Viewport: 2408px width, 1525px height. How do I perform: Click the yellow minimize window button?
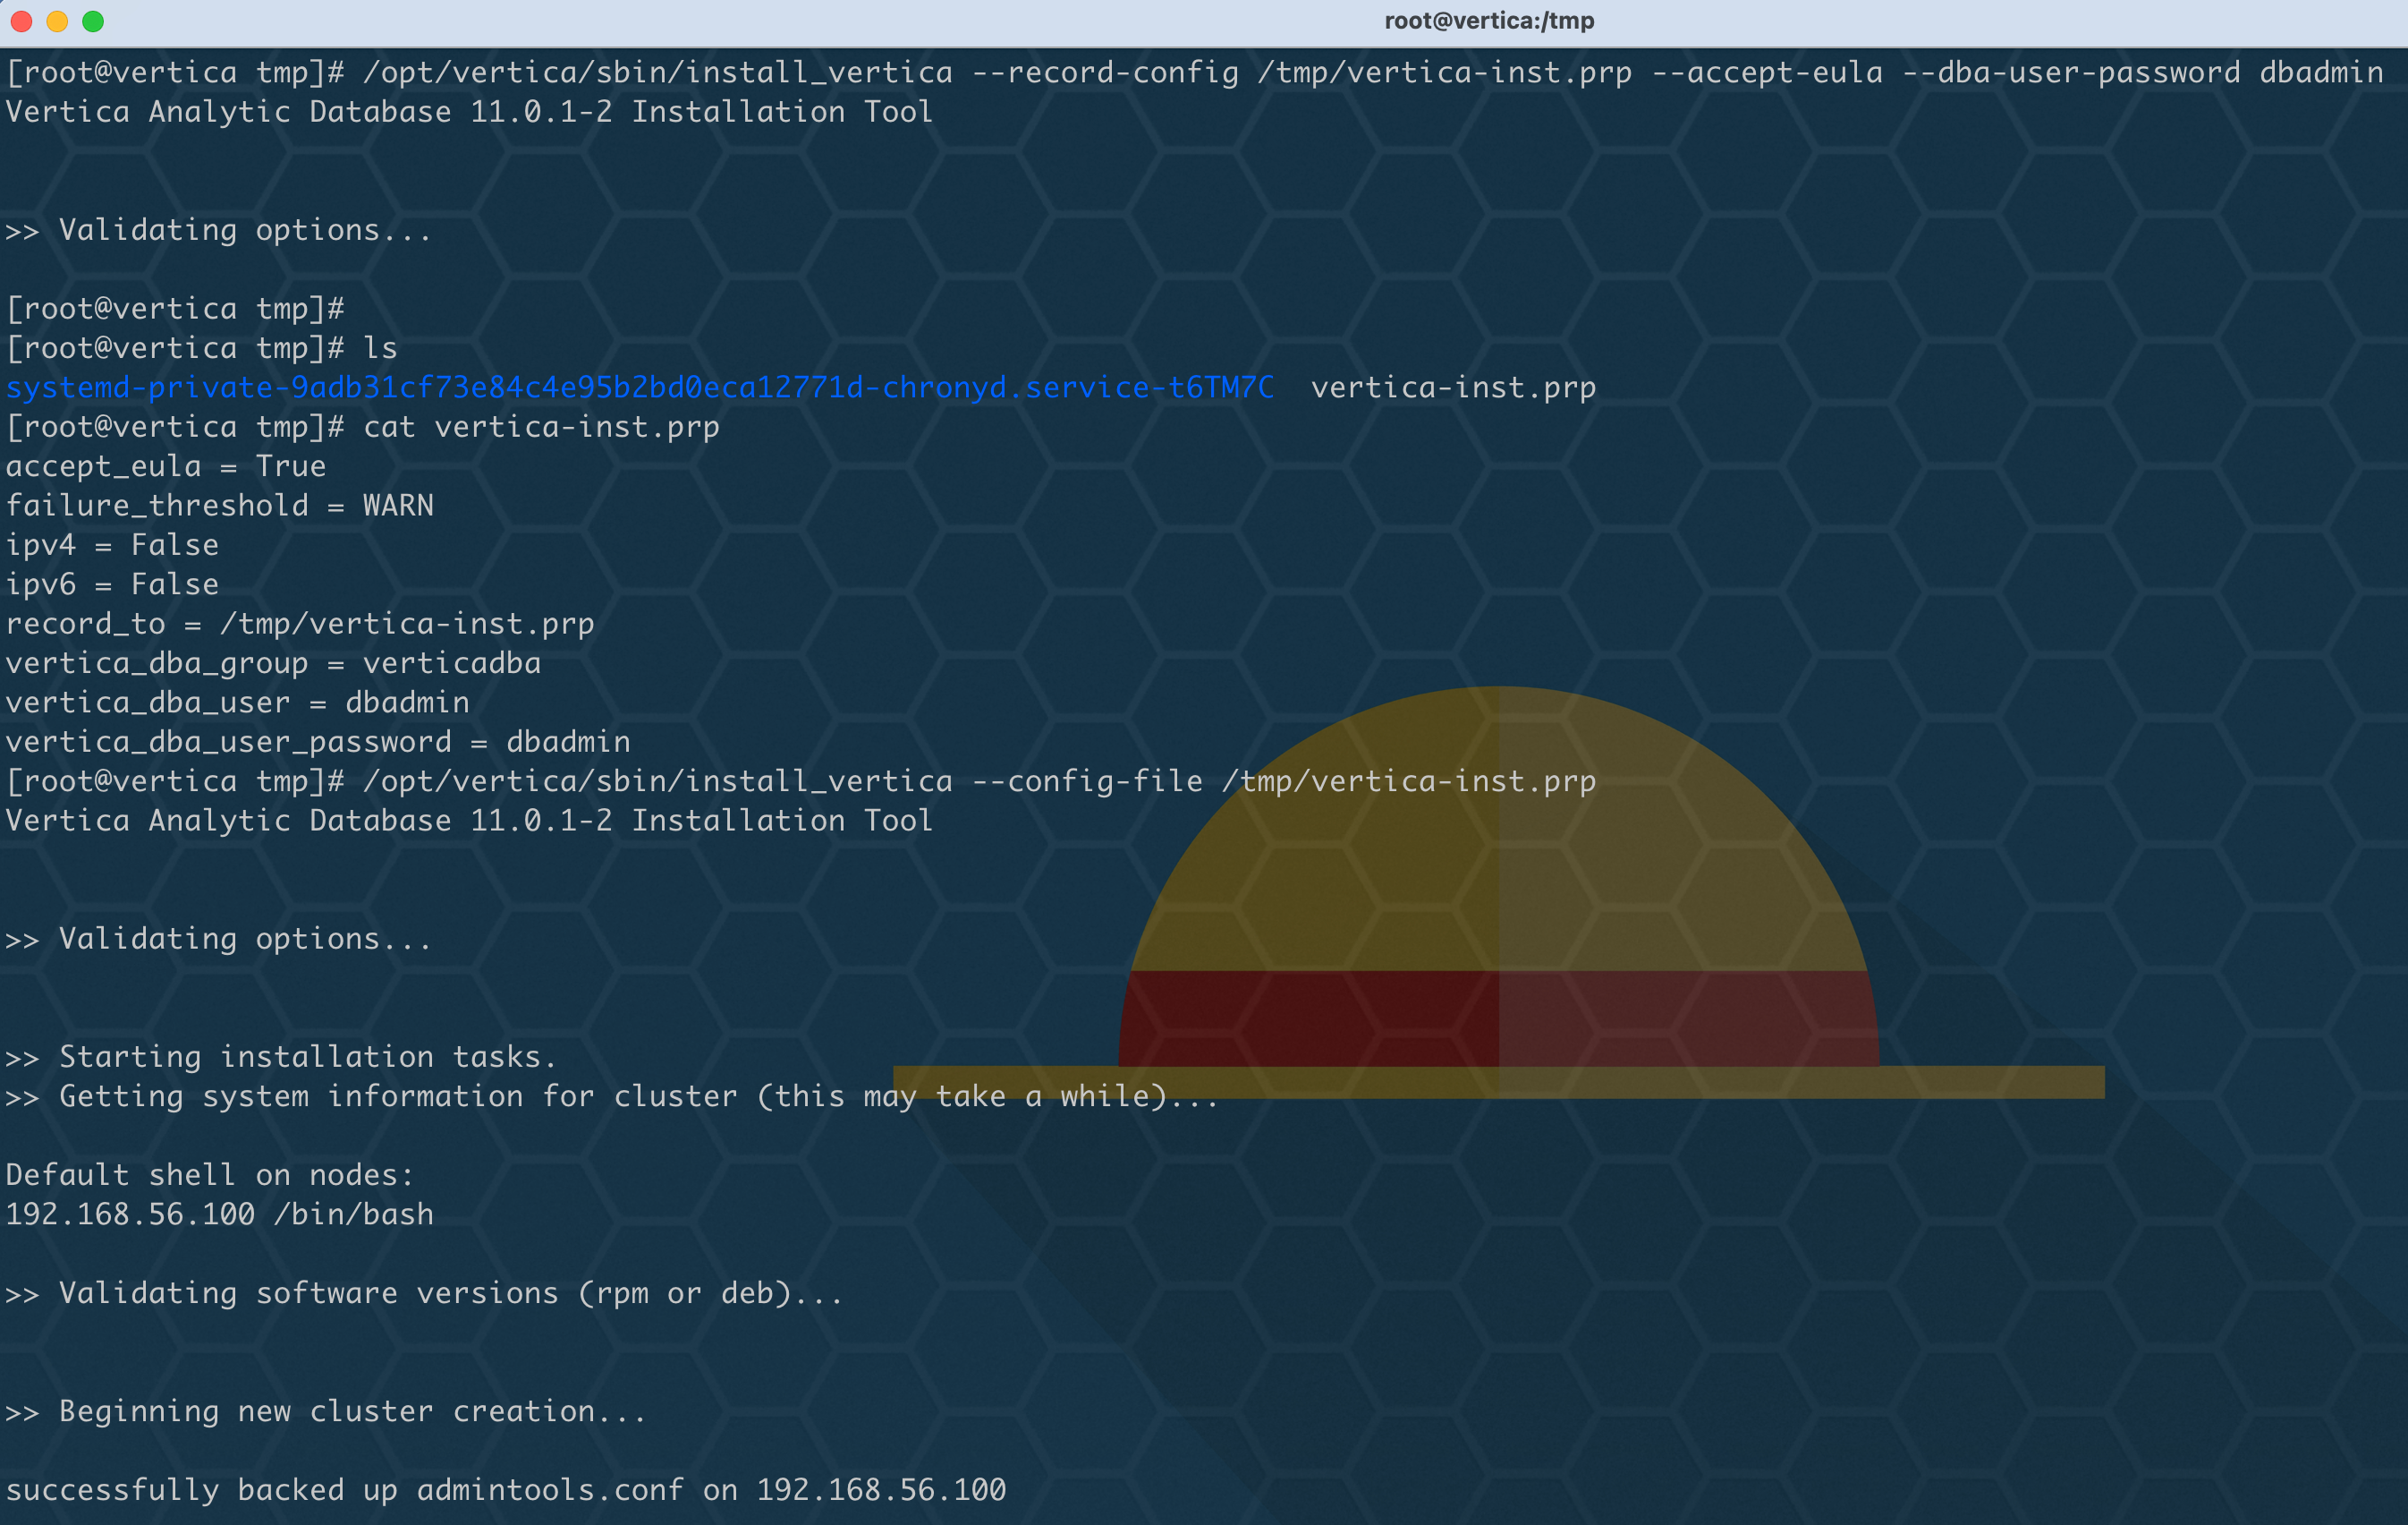click(57, 21)
